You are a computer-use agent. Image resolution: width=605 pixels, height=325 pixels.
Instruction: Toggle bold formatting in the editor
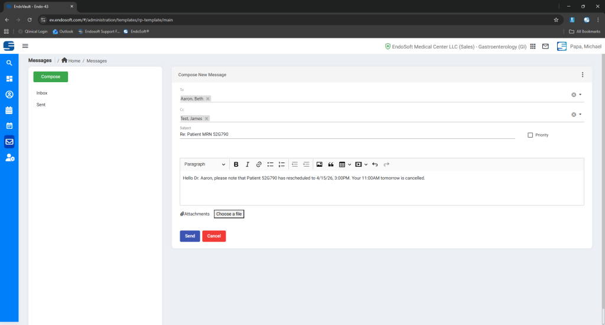[236, 164]
